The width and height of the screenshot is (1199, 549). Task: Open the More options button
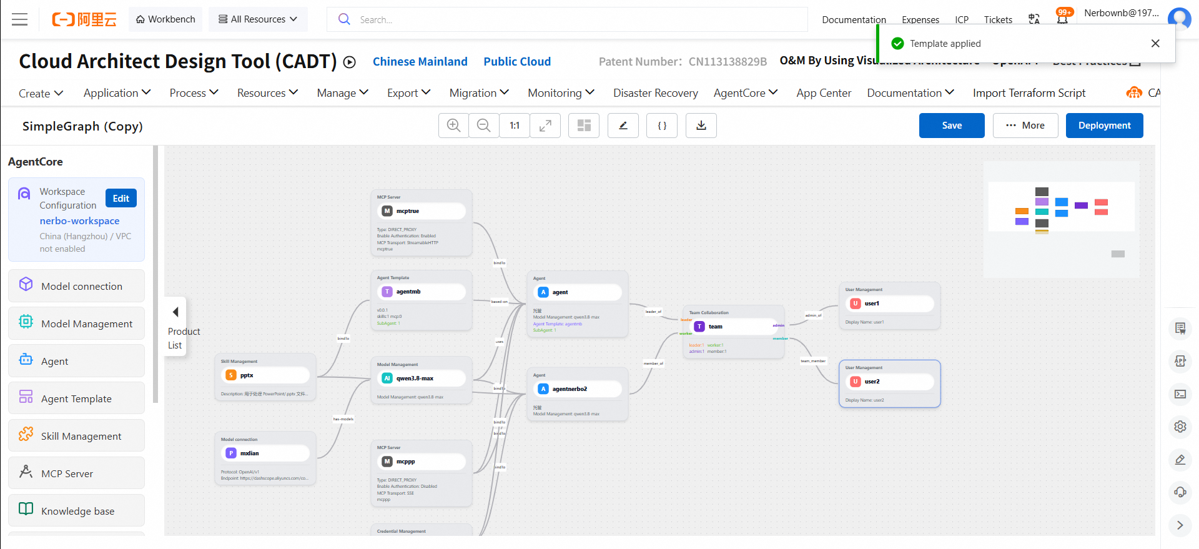click(1025, 126)
